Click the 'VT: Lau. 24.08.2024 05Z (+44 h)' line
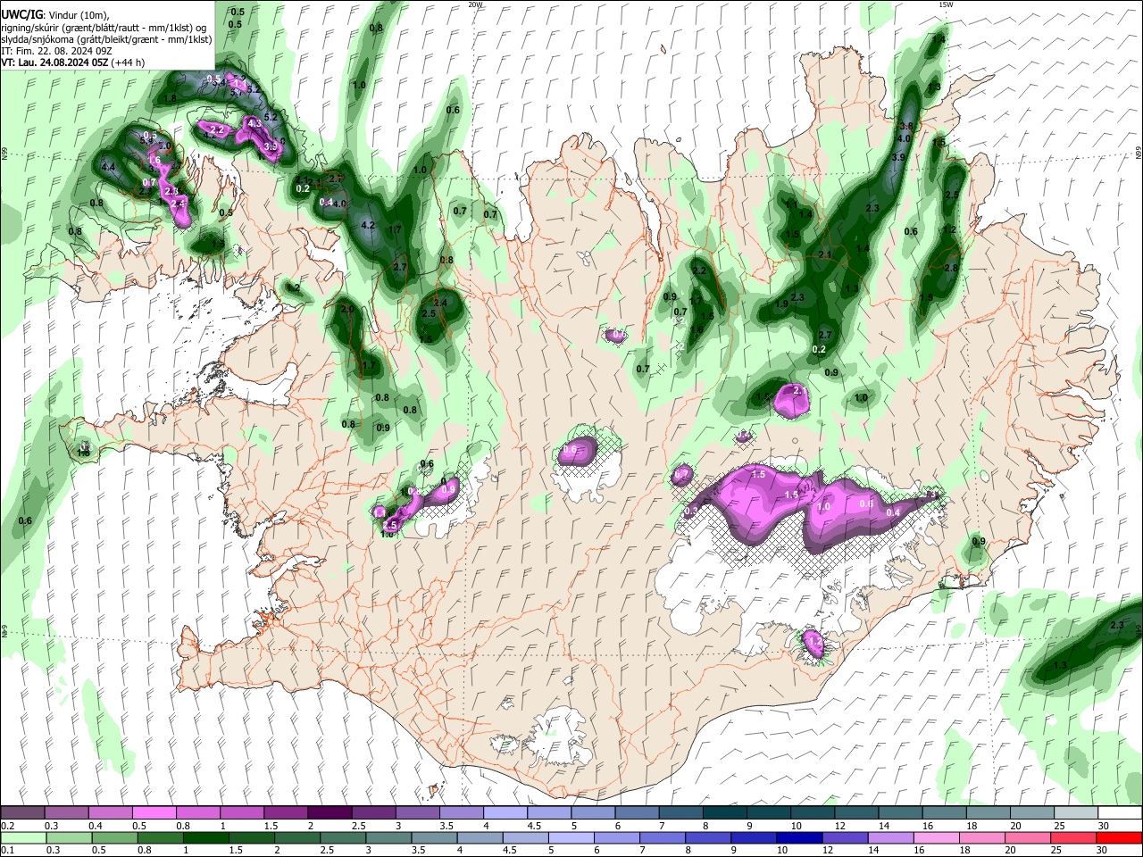This screenshot has width=1143, height=857. (x=72, y=62)
